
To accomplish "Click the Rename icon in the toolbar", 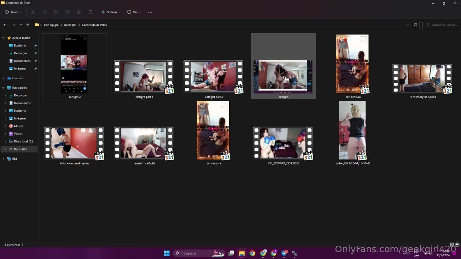I will coord(67,12).
